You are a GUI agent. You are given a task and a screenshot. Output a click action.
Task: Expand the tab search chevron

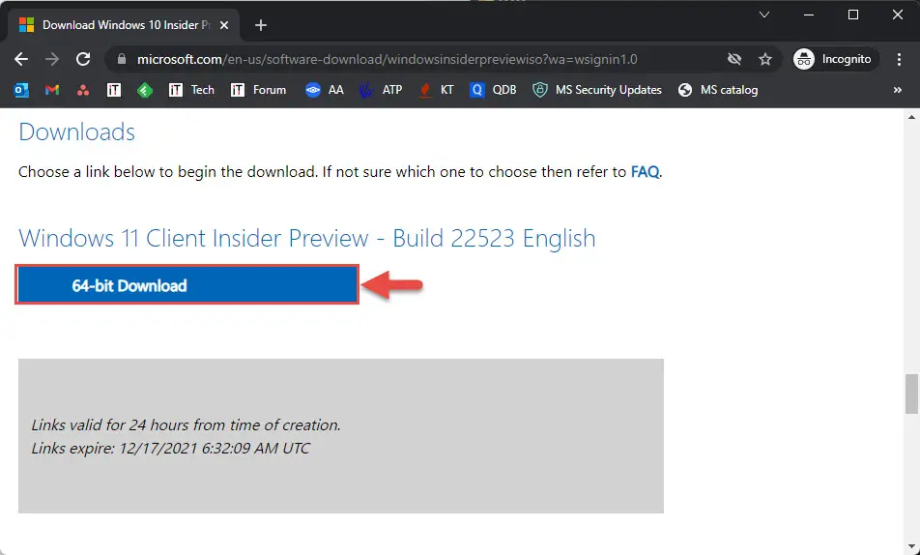pos(763,15)
